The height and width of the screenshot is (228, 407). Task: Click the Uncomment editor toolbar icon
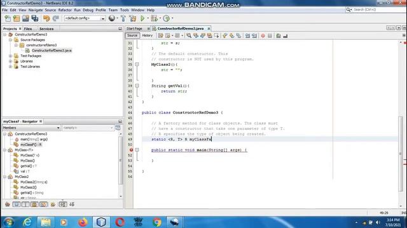click(x=286, y=35)
